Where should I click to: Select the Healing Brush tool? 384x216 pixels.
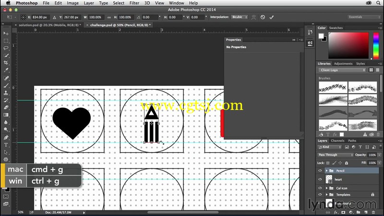coord(6,78)
